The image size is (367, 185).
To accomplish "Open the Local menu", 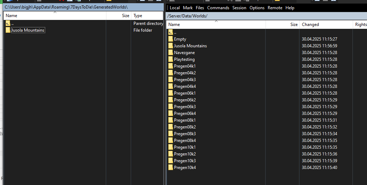I will (x=174, y=8).
